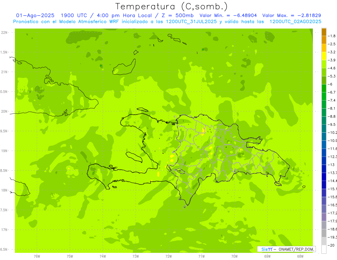Screen dimensions: 337x260
Task: Click the "-9.5" colorbar value
Action: click(332, 125)
